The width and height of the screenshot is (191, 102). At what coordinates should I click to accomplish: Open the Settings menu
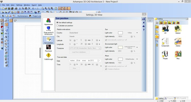19,5
